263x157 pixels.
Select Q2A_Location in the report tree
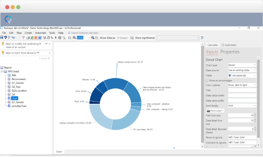(x=19, y=91)
